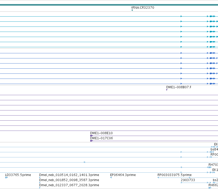Select the DME1-008B07.F feature label
This screenshot has height=189, width=218.
(179, 87)
